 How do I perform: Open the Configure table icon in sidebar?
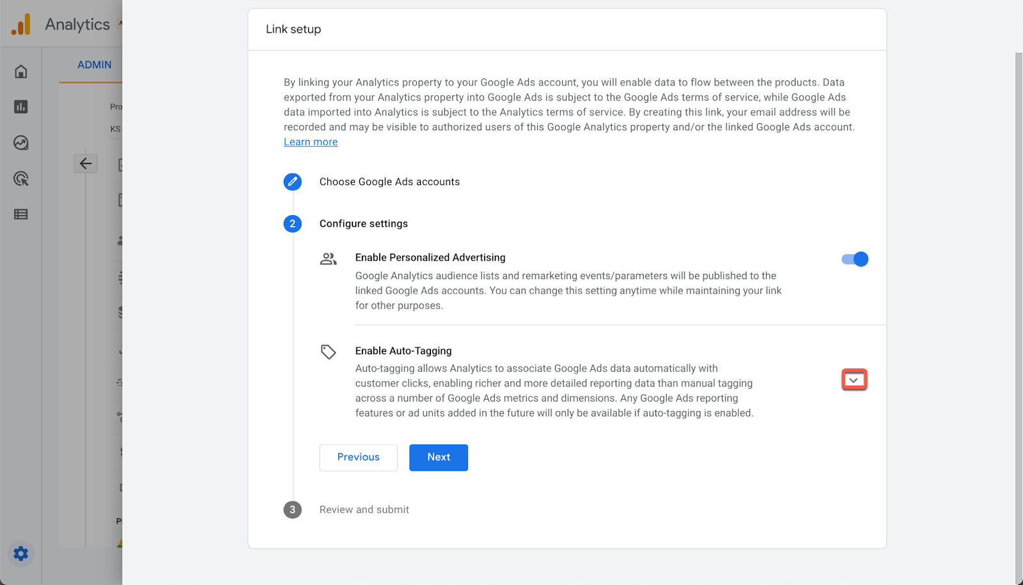pos(21,215)
